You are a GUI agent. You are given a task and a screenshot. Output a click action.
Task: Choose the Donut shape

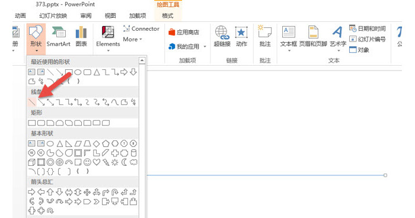(x=50, y=162)
